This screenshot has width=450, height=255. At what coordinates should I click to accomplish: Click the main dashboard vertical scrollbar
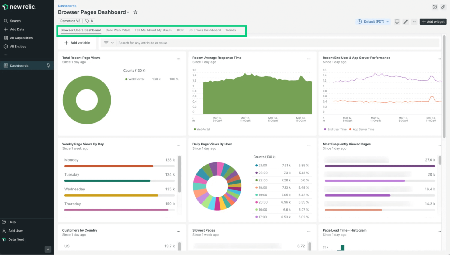point(444,86)
